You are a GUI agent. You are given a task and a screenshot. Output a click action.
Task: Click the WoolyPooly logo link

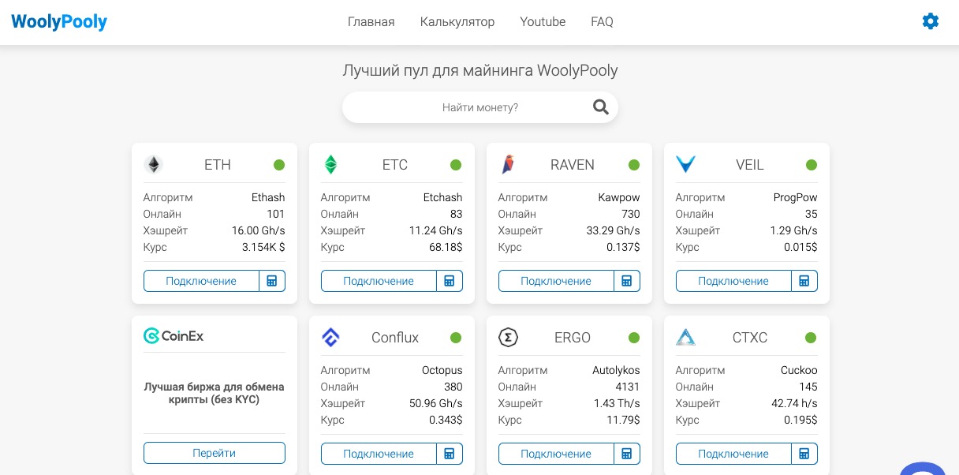(x=59, y=22)
